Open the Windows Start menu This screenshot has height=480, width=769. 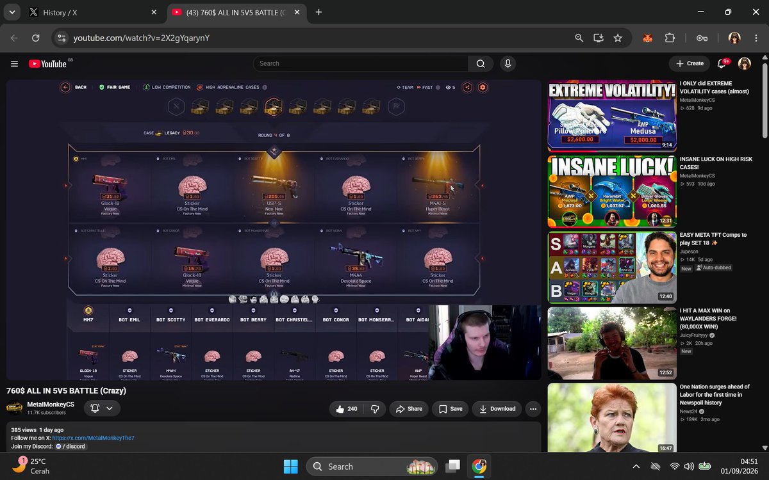coord(290,466)
